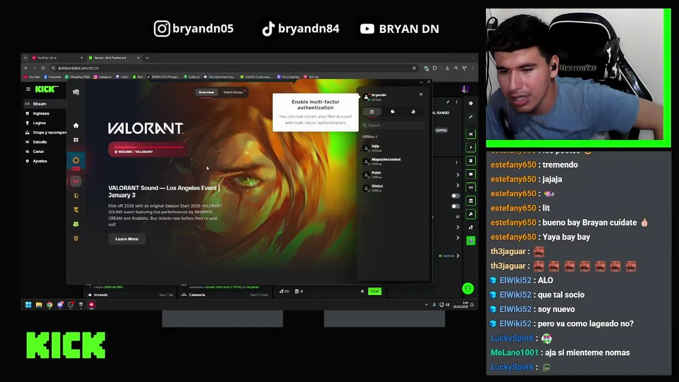
Task: Click the bryandn profile avatar in Riot social panel
Action: pyautogui.click(x=366, y=97)
